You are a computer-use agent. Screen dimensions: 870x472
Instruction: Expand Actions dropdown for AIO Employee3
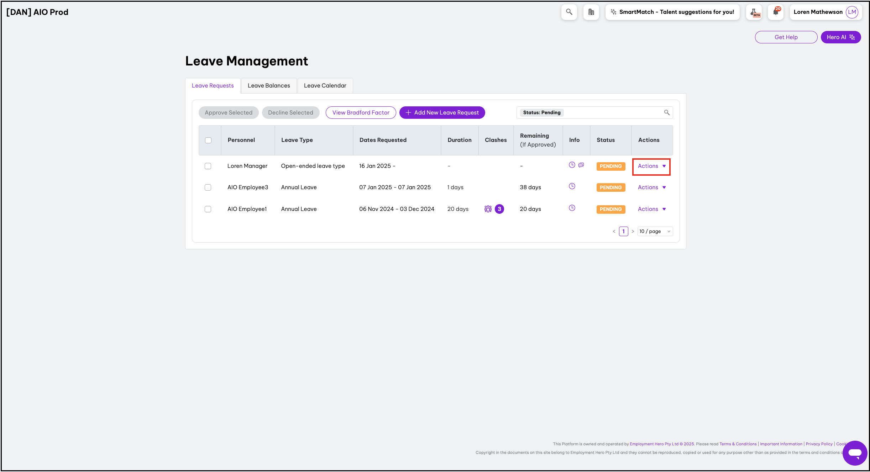(651, 187)
